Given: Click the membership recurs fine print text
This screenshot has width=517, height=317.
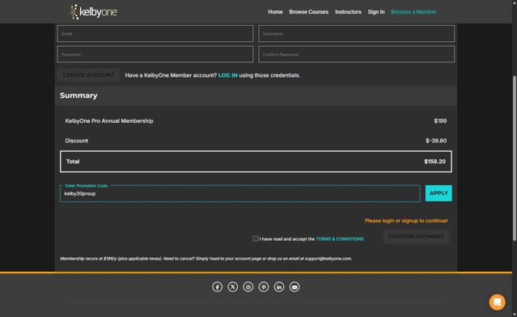Looking at the screenshot, I should point(206,259).
